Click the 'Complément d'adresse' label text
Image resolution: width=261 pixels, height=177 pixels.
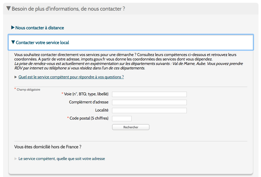[89, 102]
